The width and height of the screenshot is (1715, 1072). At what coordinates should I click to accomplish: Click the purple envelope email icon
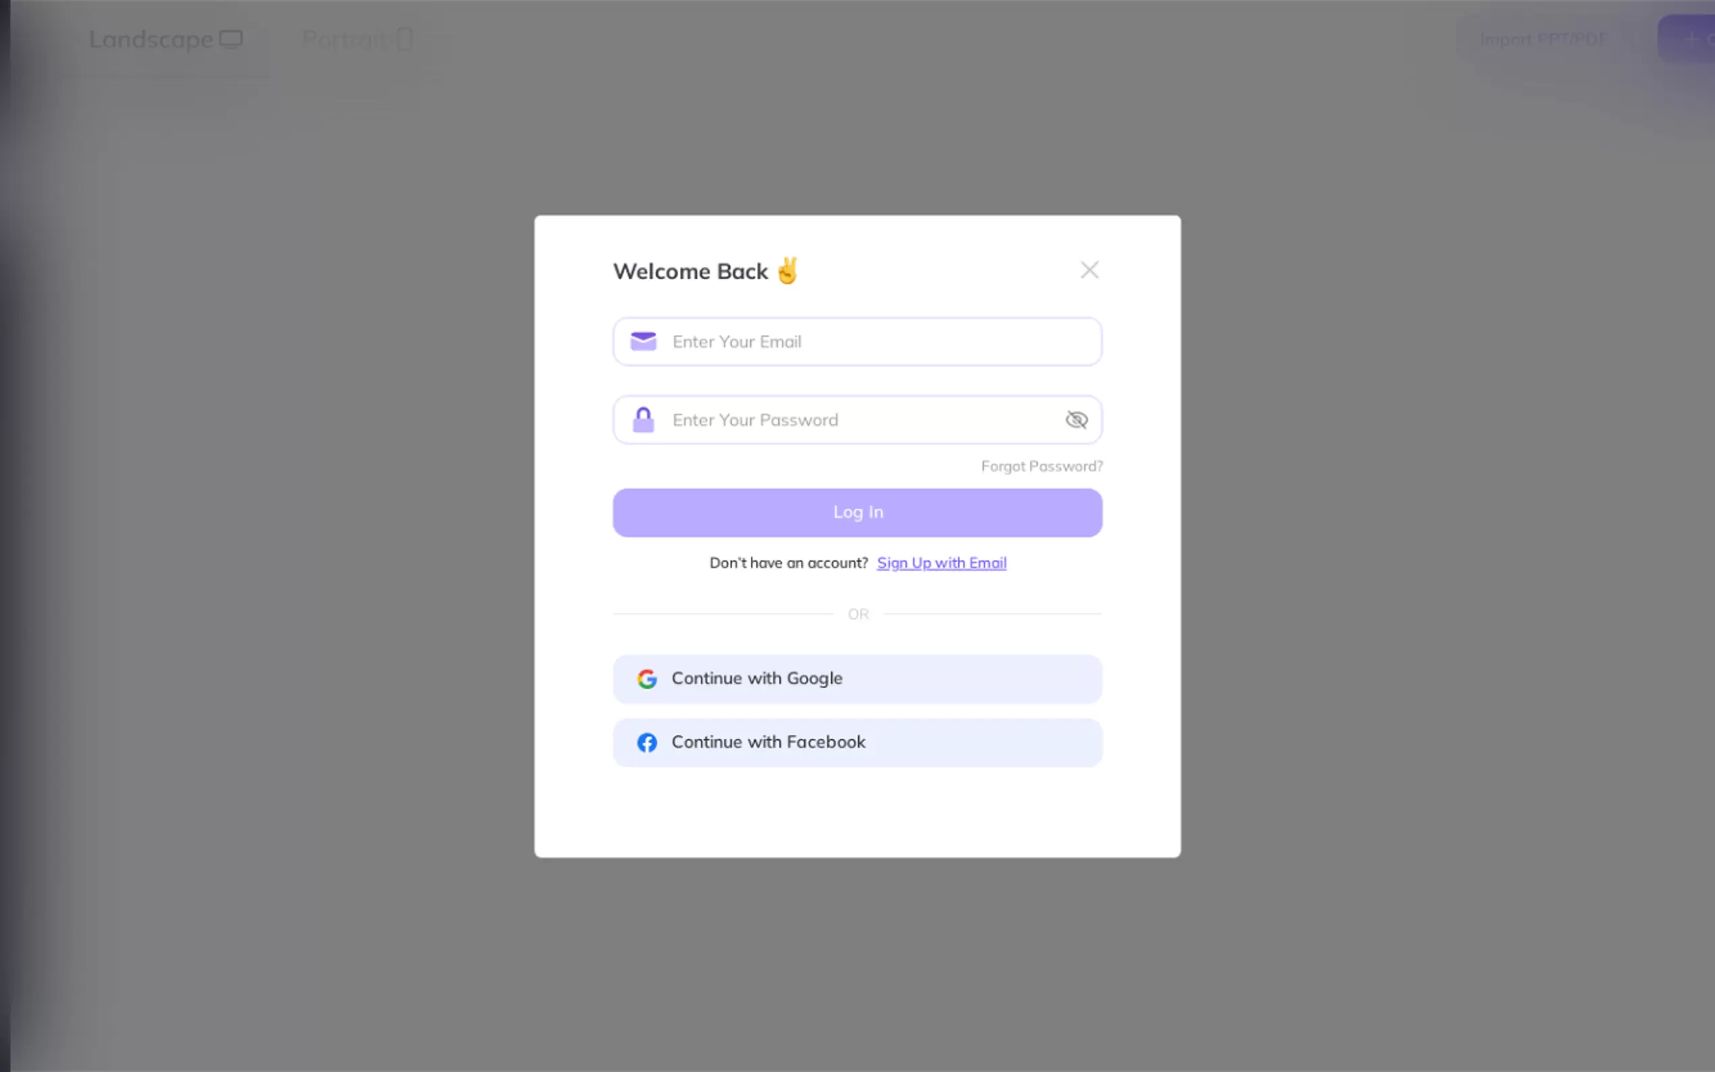(x=643, y=341)
